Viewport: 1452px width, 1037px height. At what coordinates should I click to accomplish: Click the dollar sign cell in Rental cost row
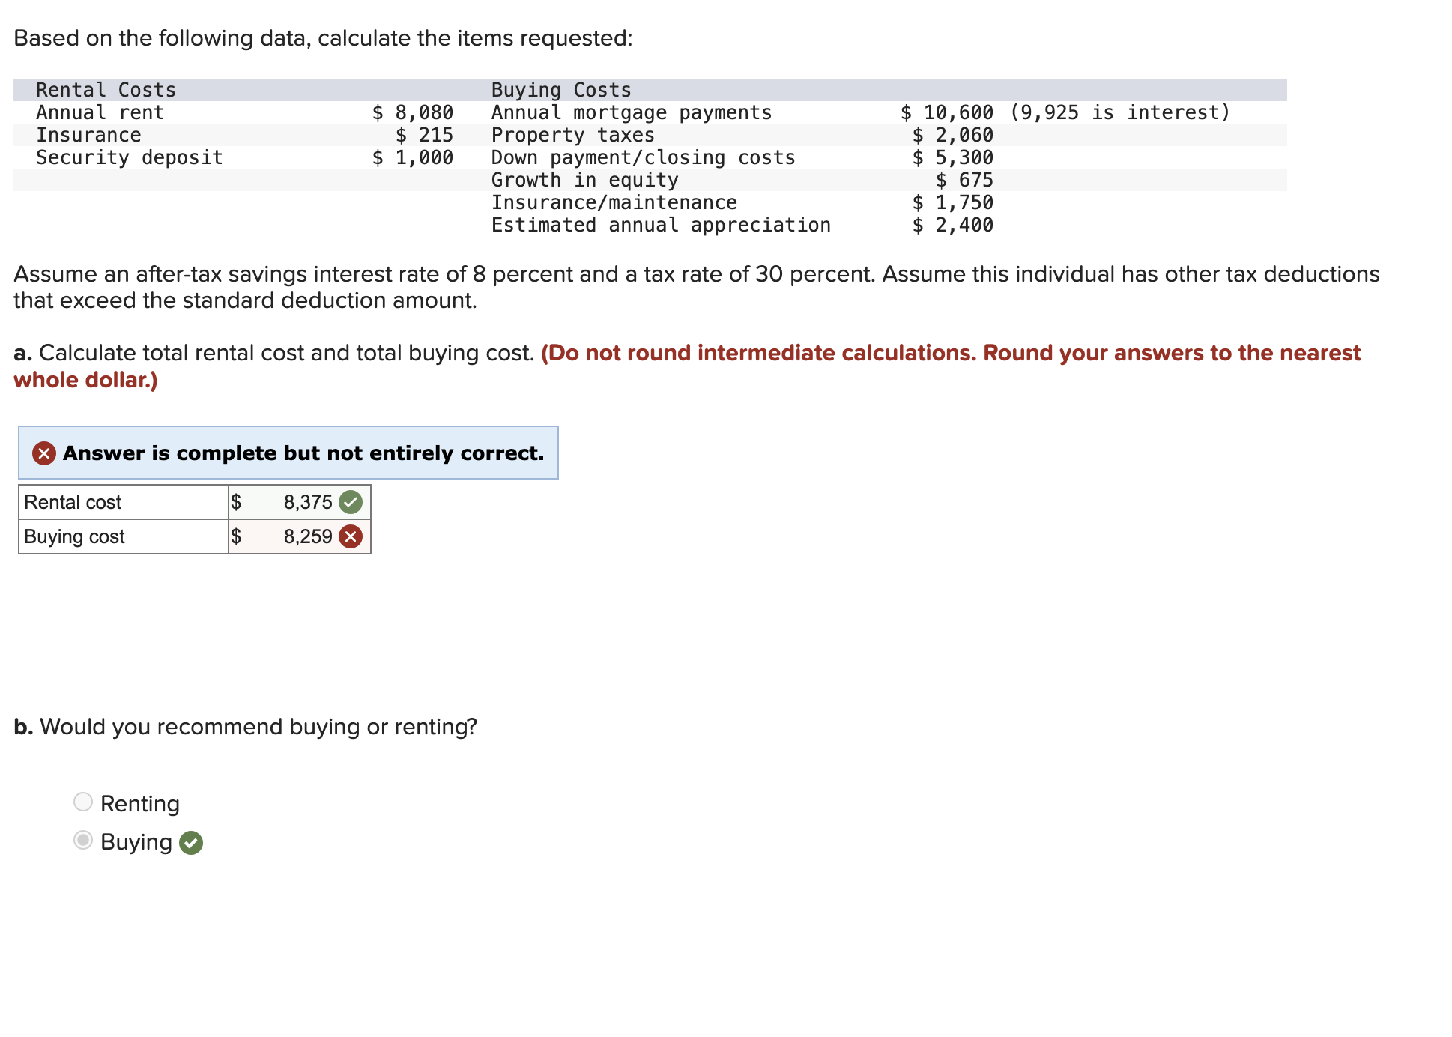pos(236,502)
